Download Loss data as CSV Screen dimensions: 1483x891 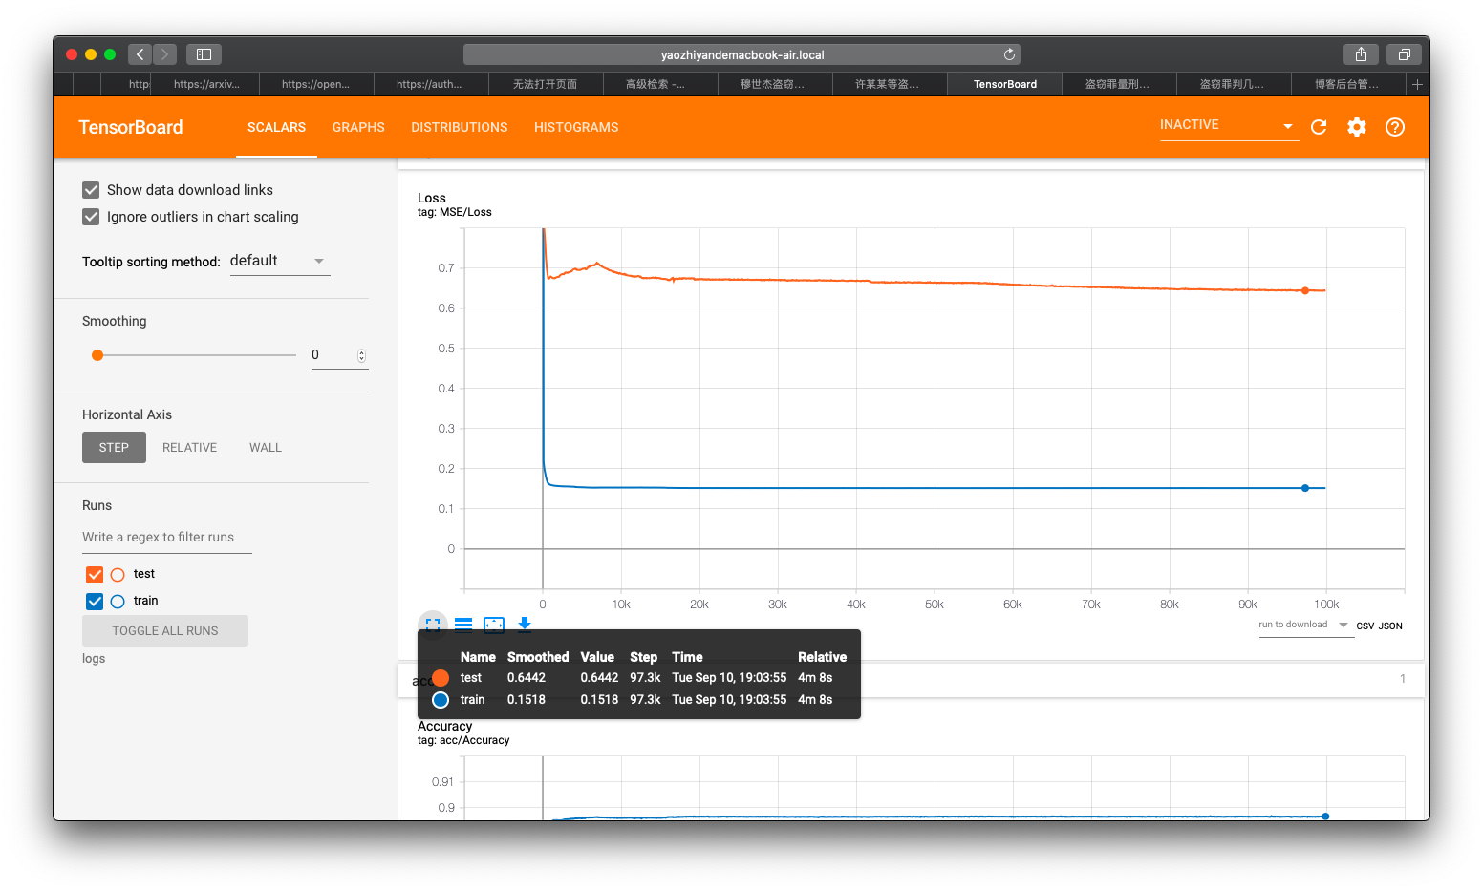click(1365, 626)
